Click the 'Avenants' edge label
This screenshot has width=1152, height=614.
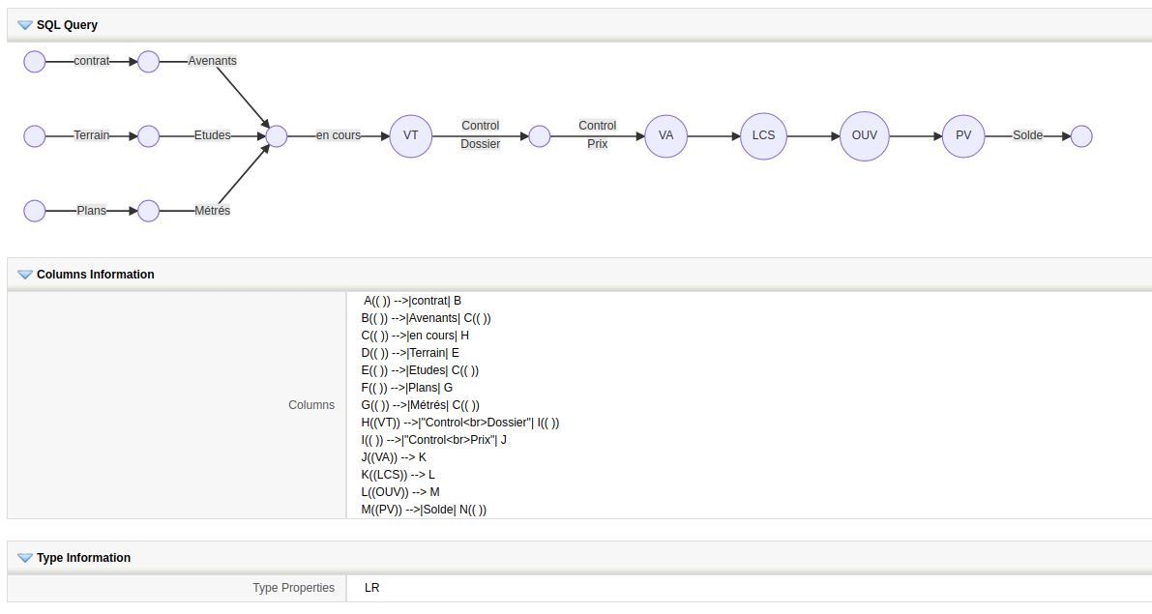tap(213, 61)
